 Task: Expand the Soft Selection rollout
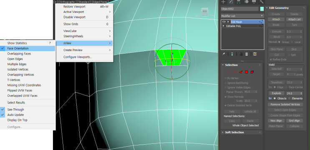(x=242, y=132)
